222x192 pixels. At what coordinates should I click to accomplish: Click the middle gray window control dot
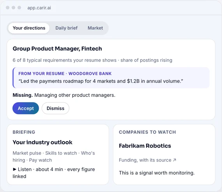pyautogui.click(x=14, y=8)
